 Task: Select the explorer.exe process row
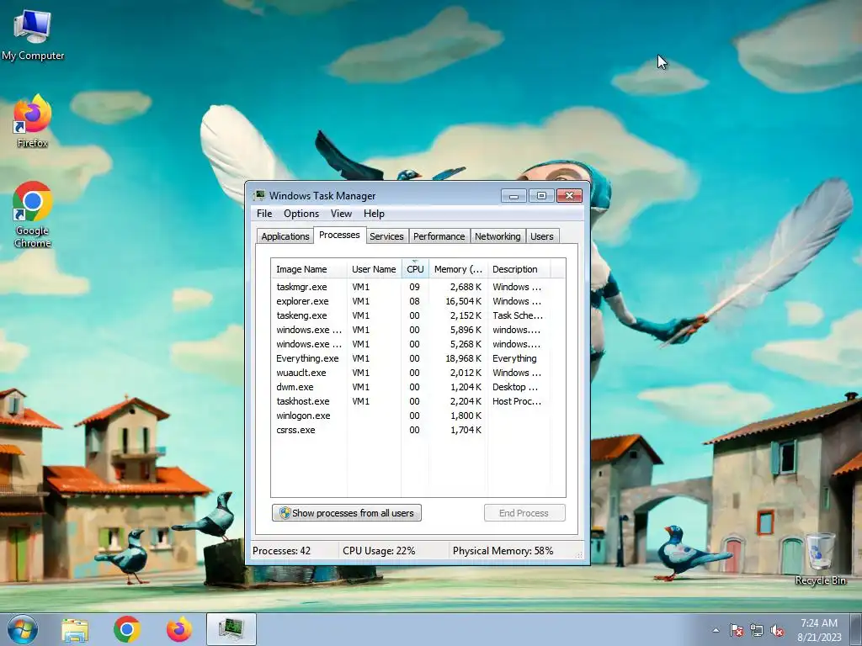418,301
